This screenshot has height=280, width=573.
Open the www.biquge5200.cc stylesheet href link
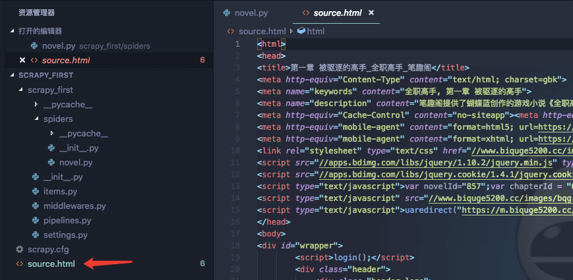click(522, 150)
